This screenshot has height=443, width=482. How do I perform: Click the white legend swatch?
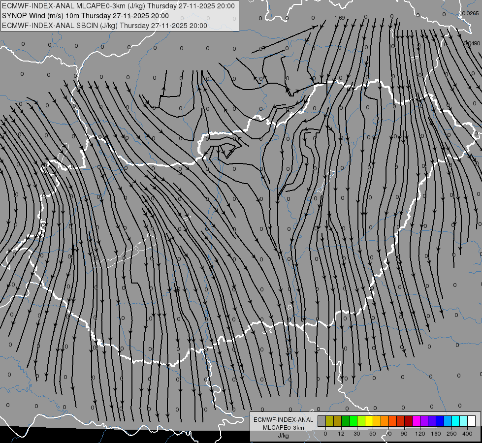[472, 421]
